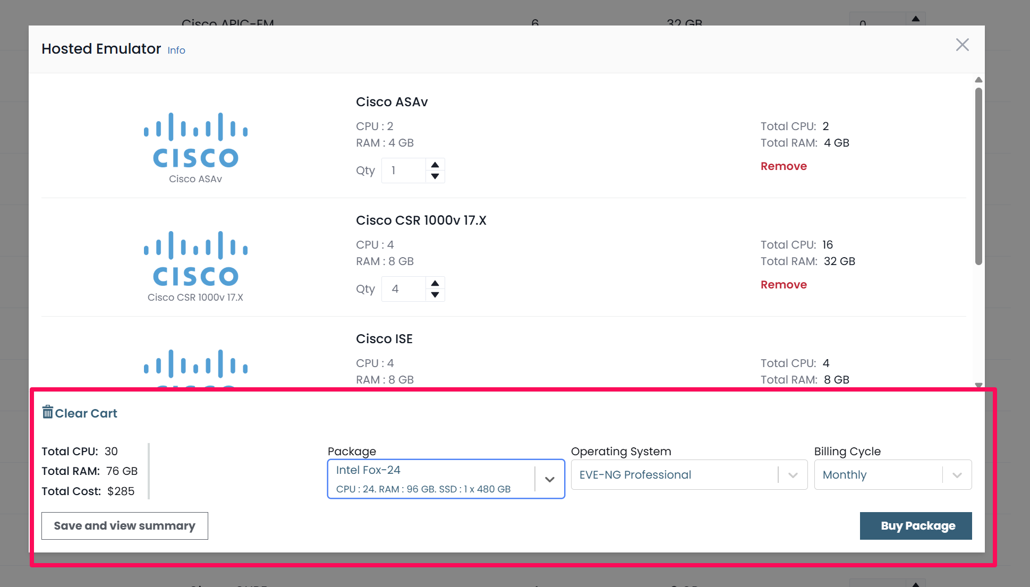Screen dimensions: 1030x587
Task: Close the Hosted Emulator dialog
Action: (962, 45)
